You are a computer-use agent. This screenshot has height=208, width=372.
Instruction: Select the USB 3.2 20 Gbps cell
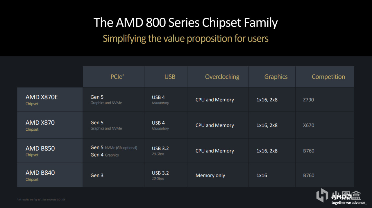pyautogui.click(x=160, y=151)
